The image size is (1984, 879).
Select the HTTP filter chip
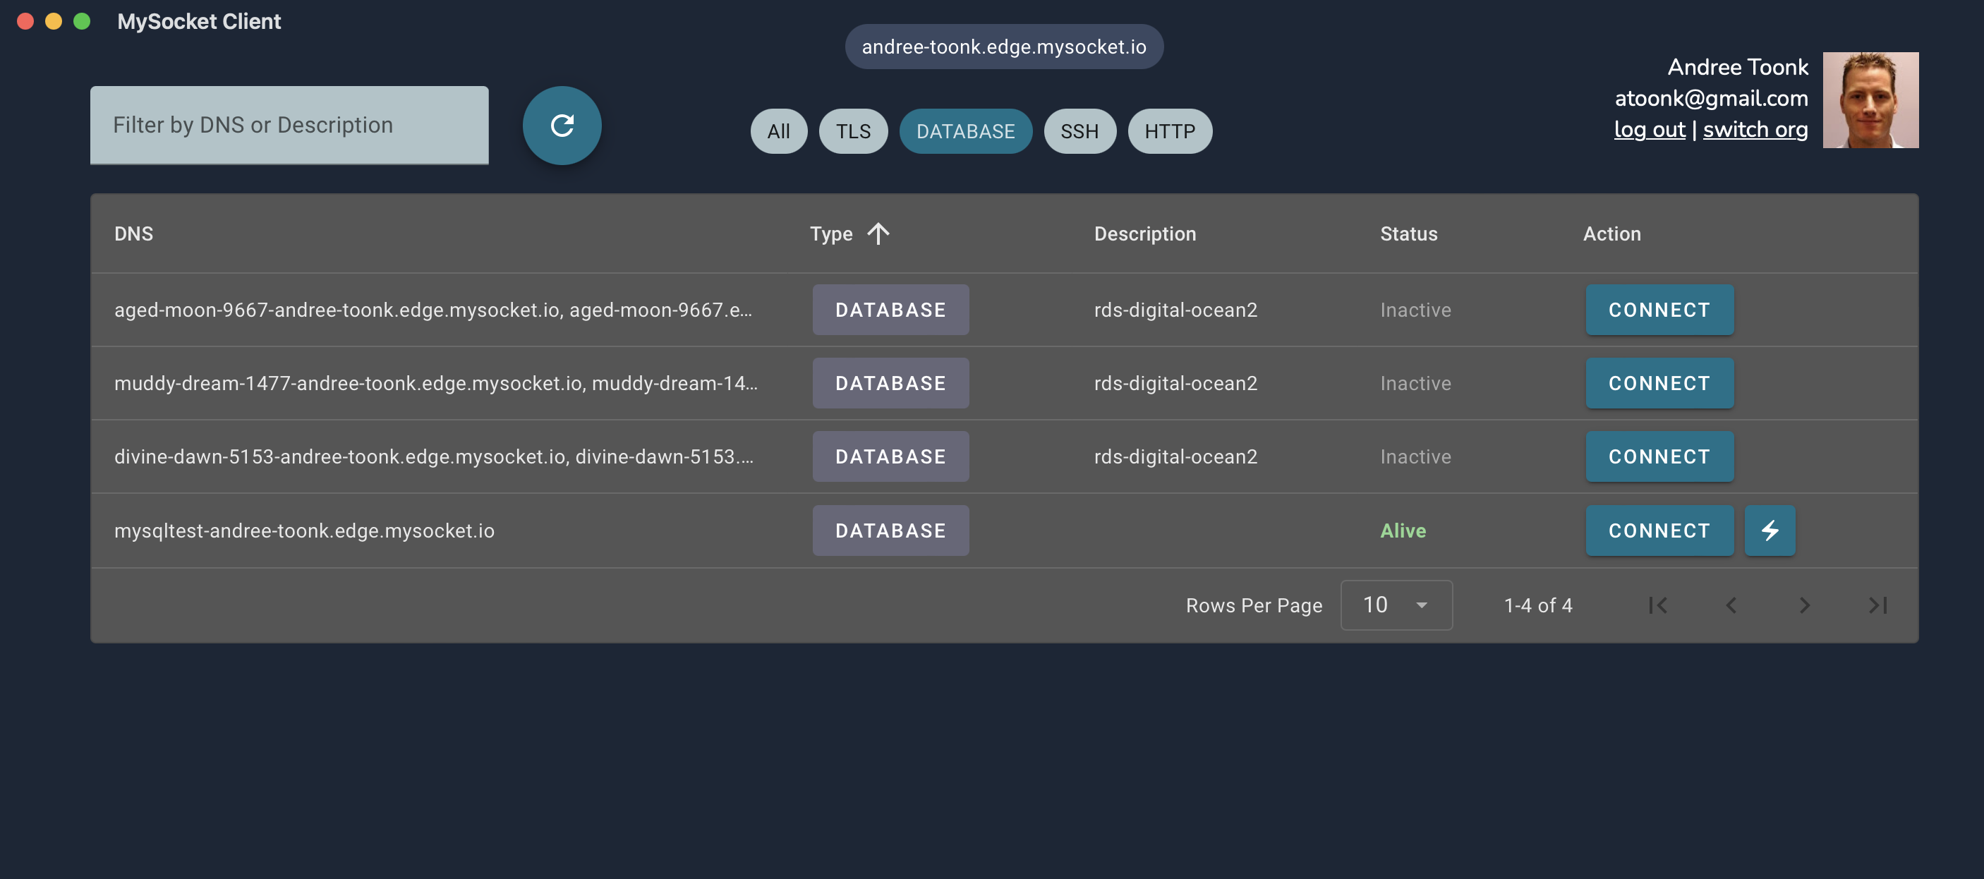(1168, 132)
